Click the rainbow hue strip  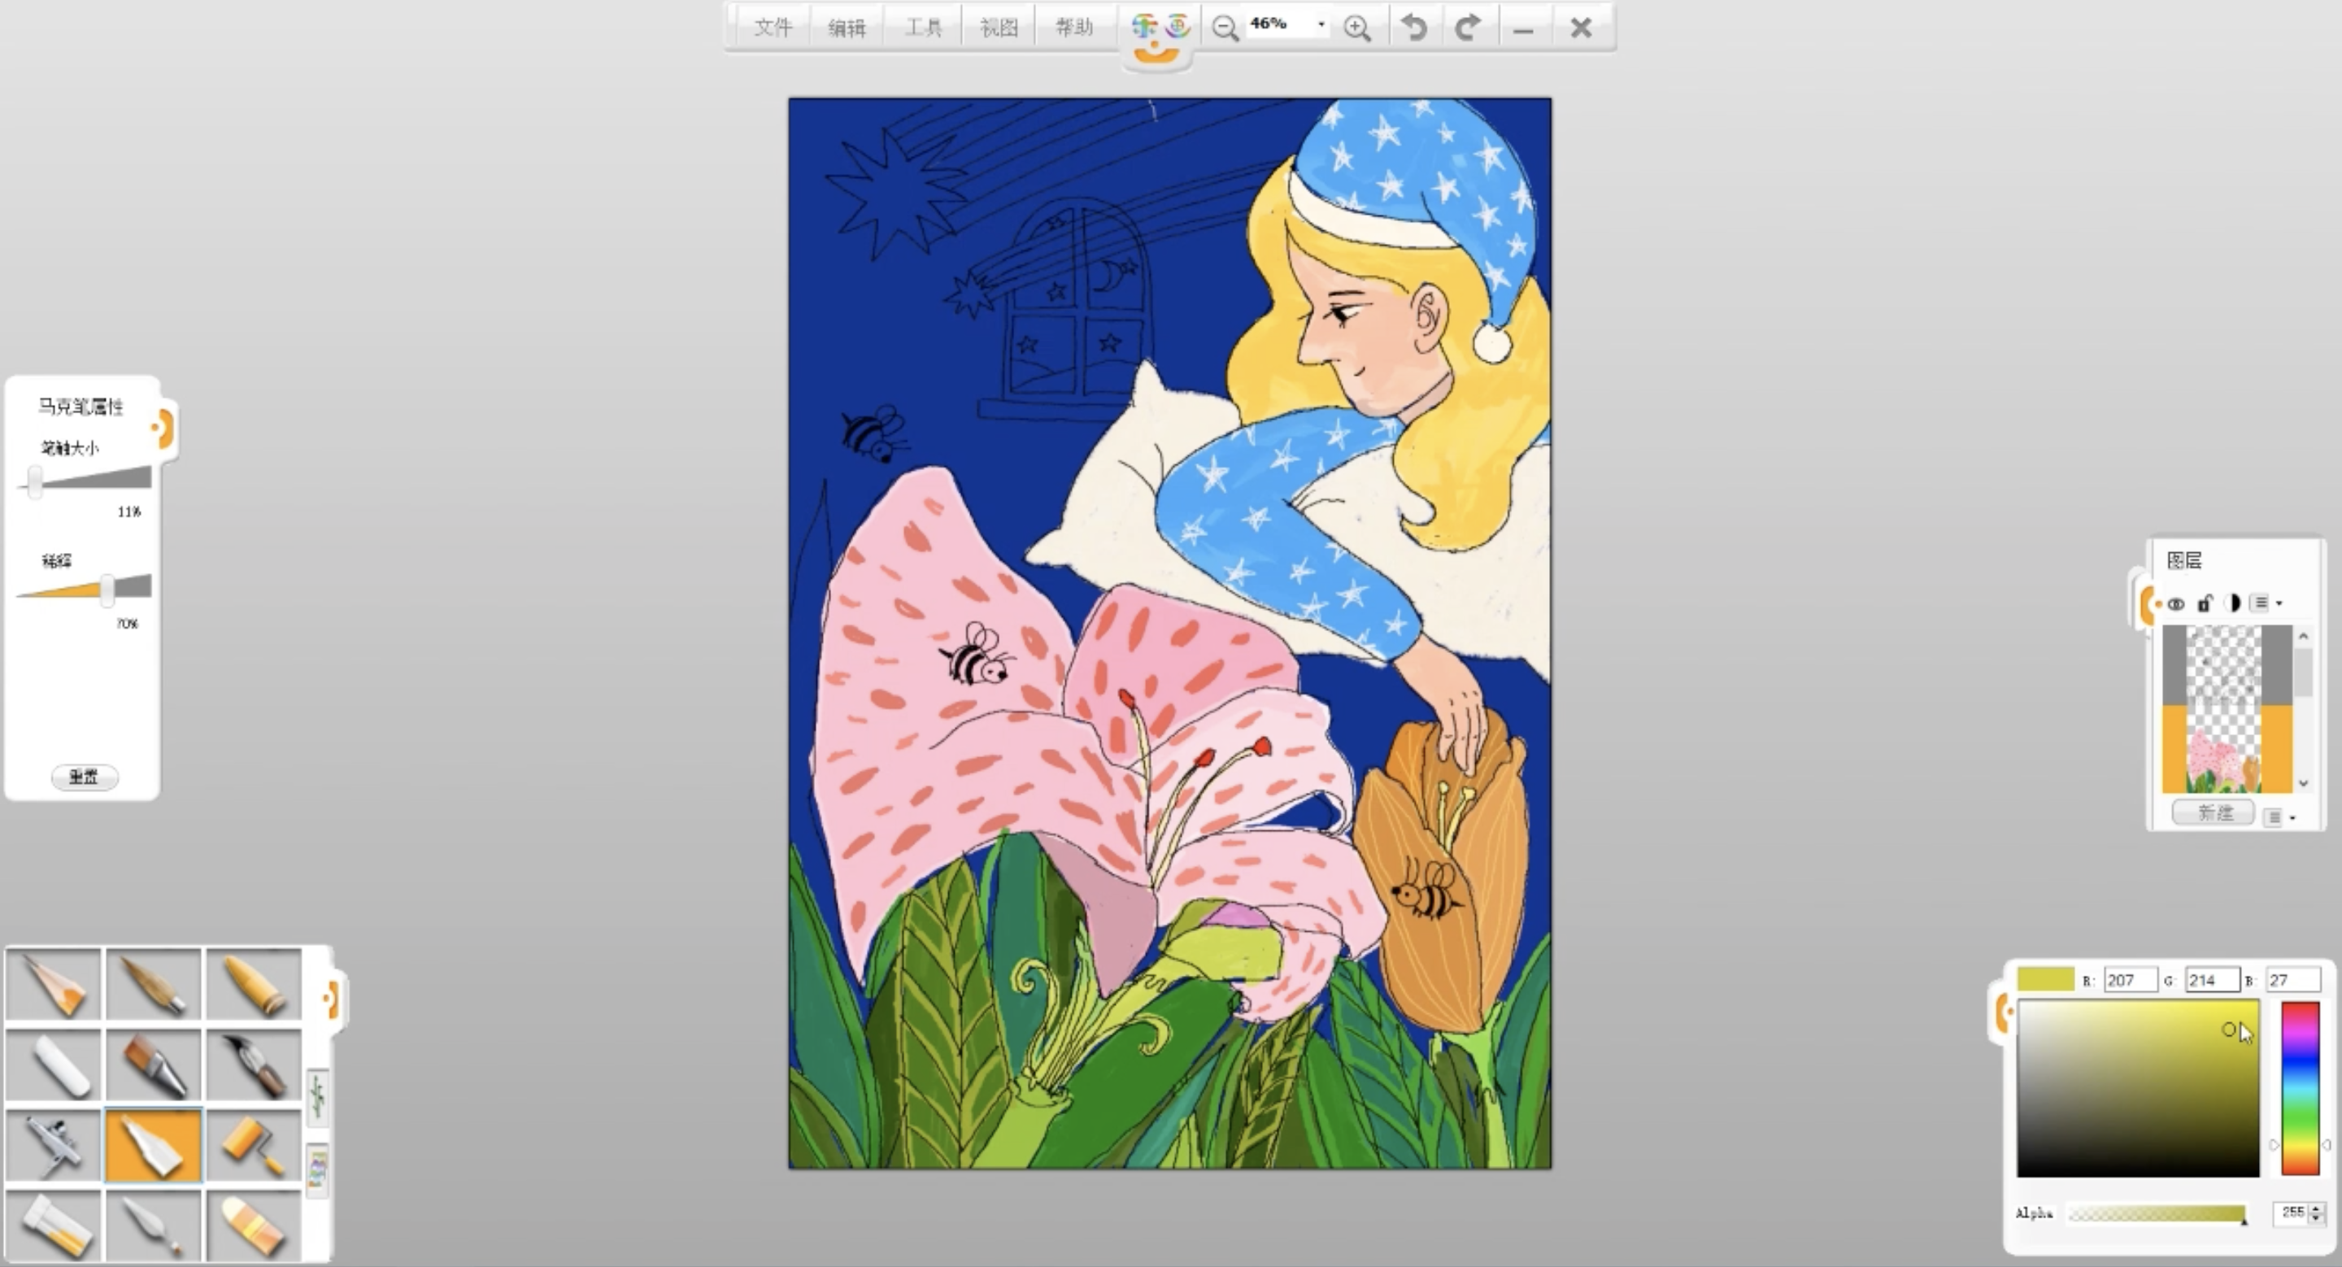pyautogui.click(x=2301, y=1088)
